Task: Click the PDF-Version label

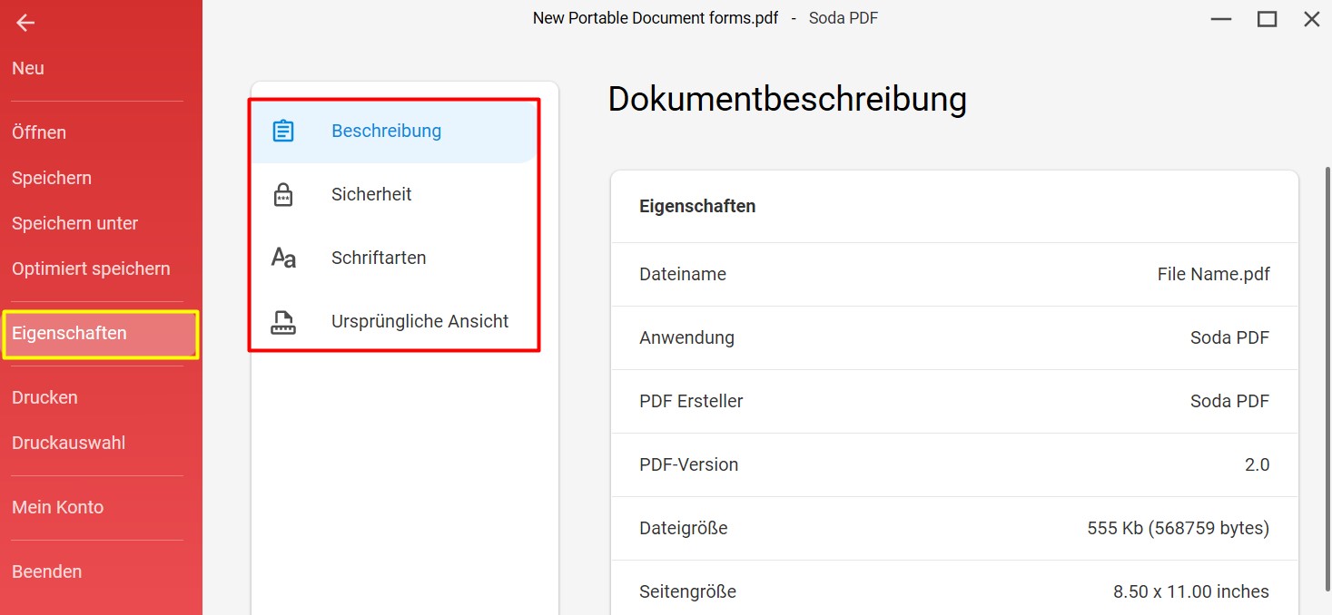Action: click(688, 464)
